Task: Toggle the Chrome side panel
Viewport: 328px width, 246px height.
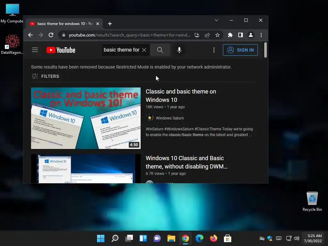Action: 241,35
